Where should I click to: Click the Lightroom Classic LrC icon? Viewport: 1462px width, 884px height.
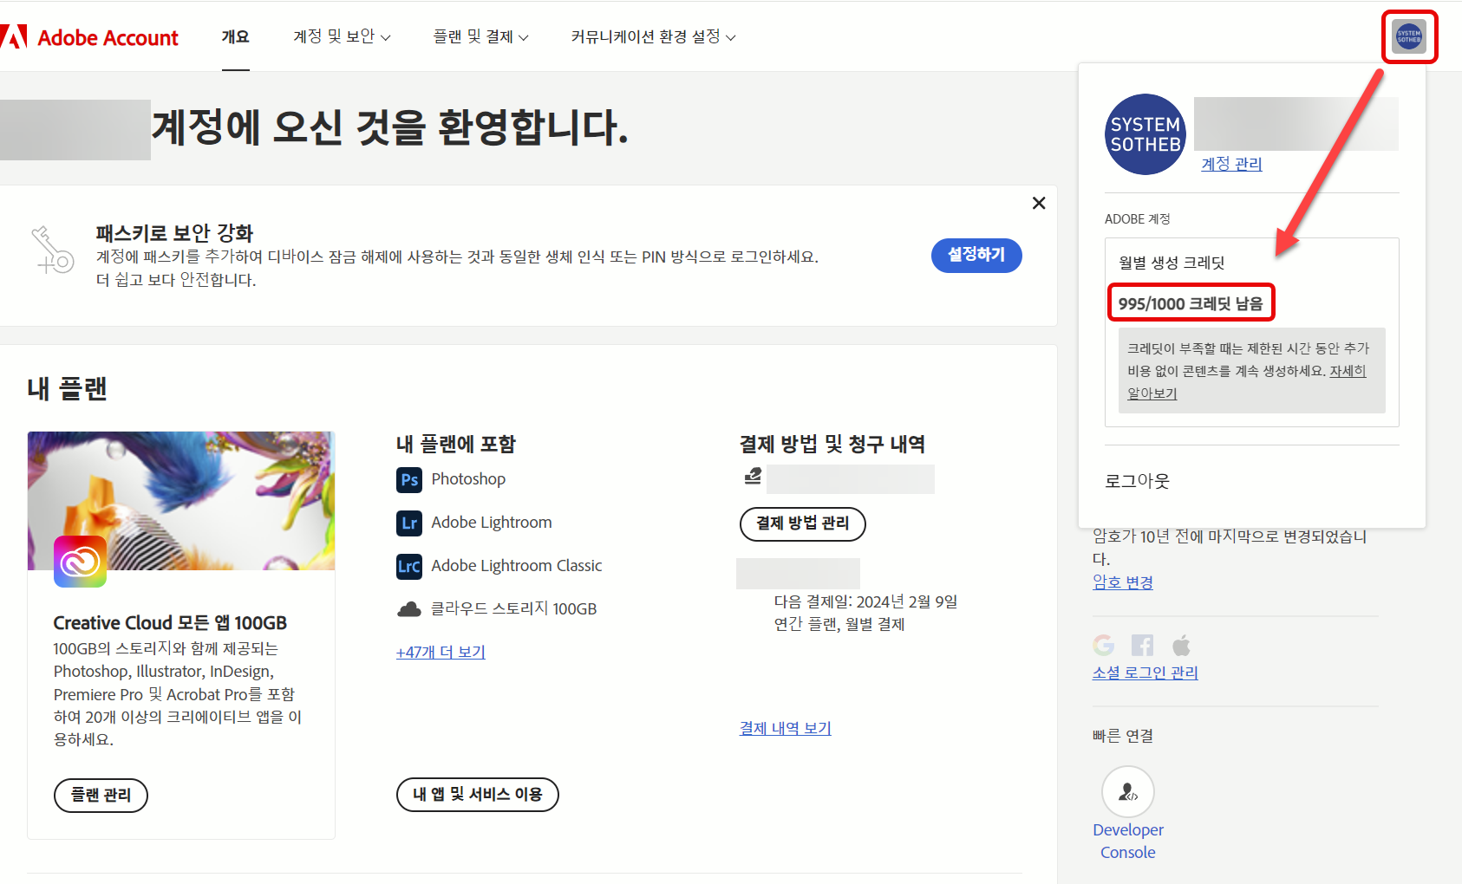tap(409, 566)
